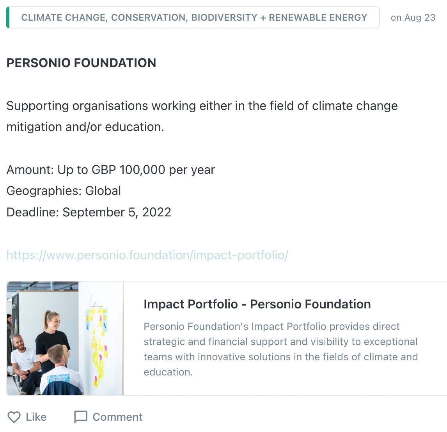Click the green accent bar on the category tag
The image size is (447, 432).
pyautogui.click(x=8, y=18)
